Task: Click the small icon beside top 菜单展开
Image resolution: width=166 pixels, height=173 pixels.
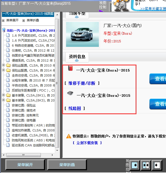Action: coord(3,21)
